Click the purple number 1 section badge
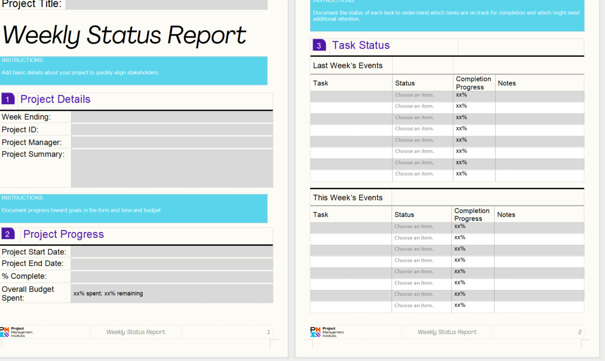605x361 pixels. (x=7, y=99)
